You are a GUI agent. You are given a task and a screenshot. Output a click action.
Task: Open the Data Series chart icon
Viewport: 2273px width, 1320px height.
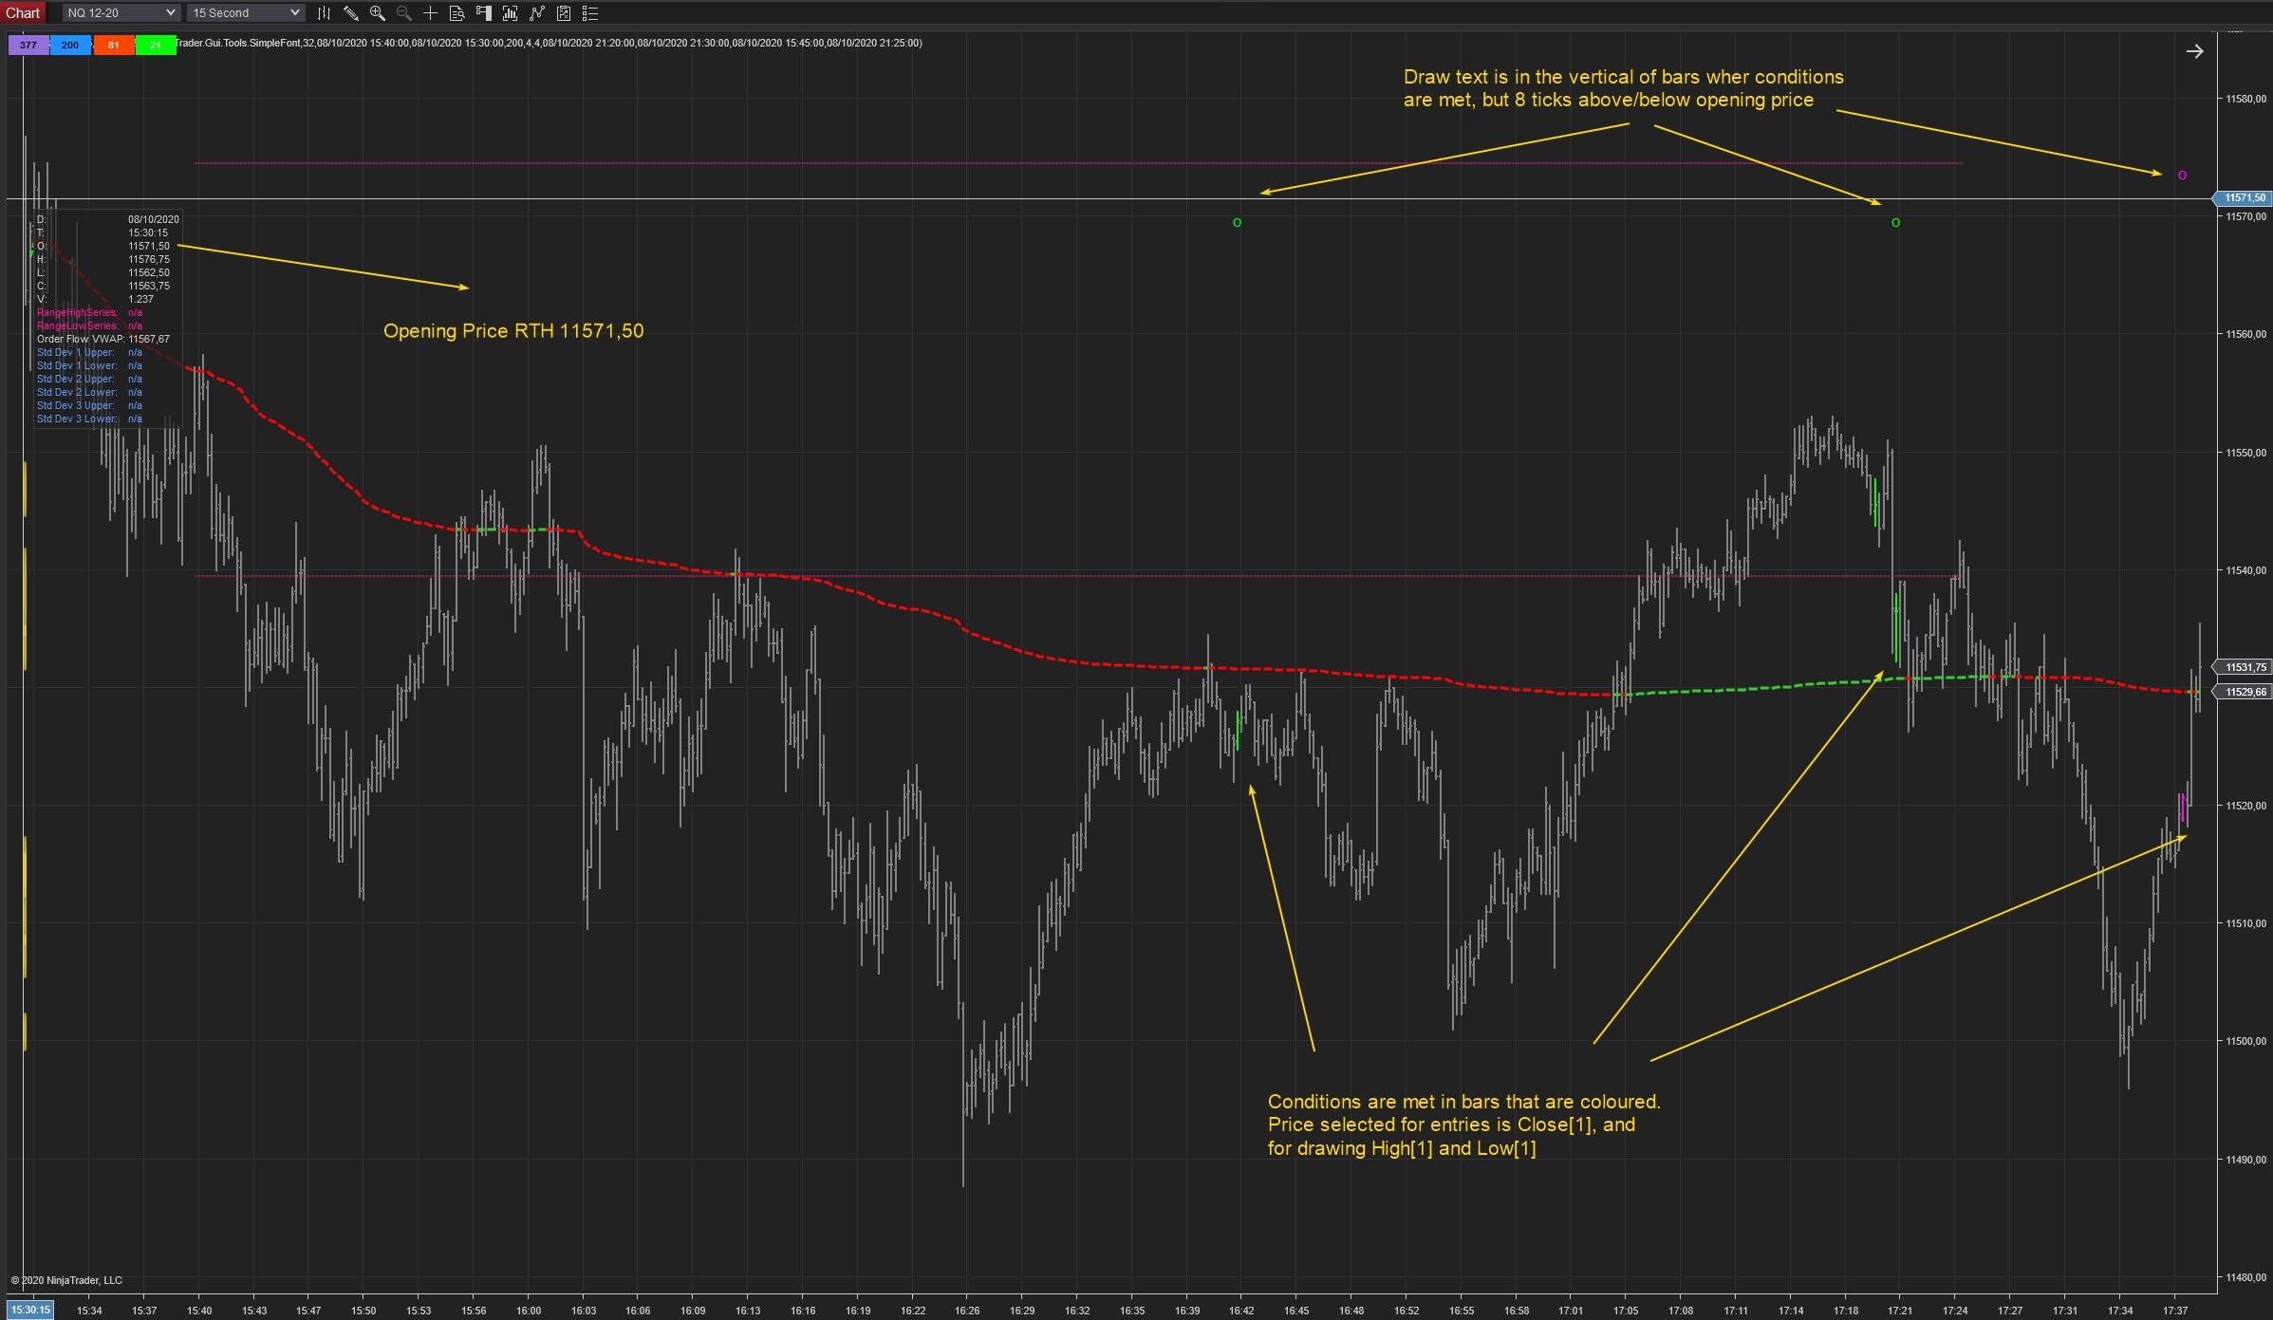[x=510, y=13]
